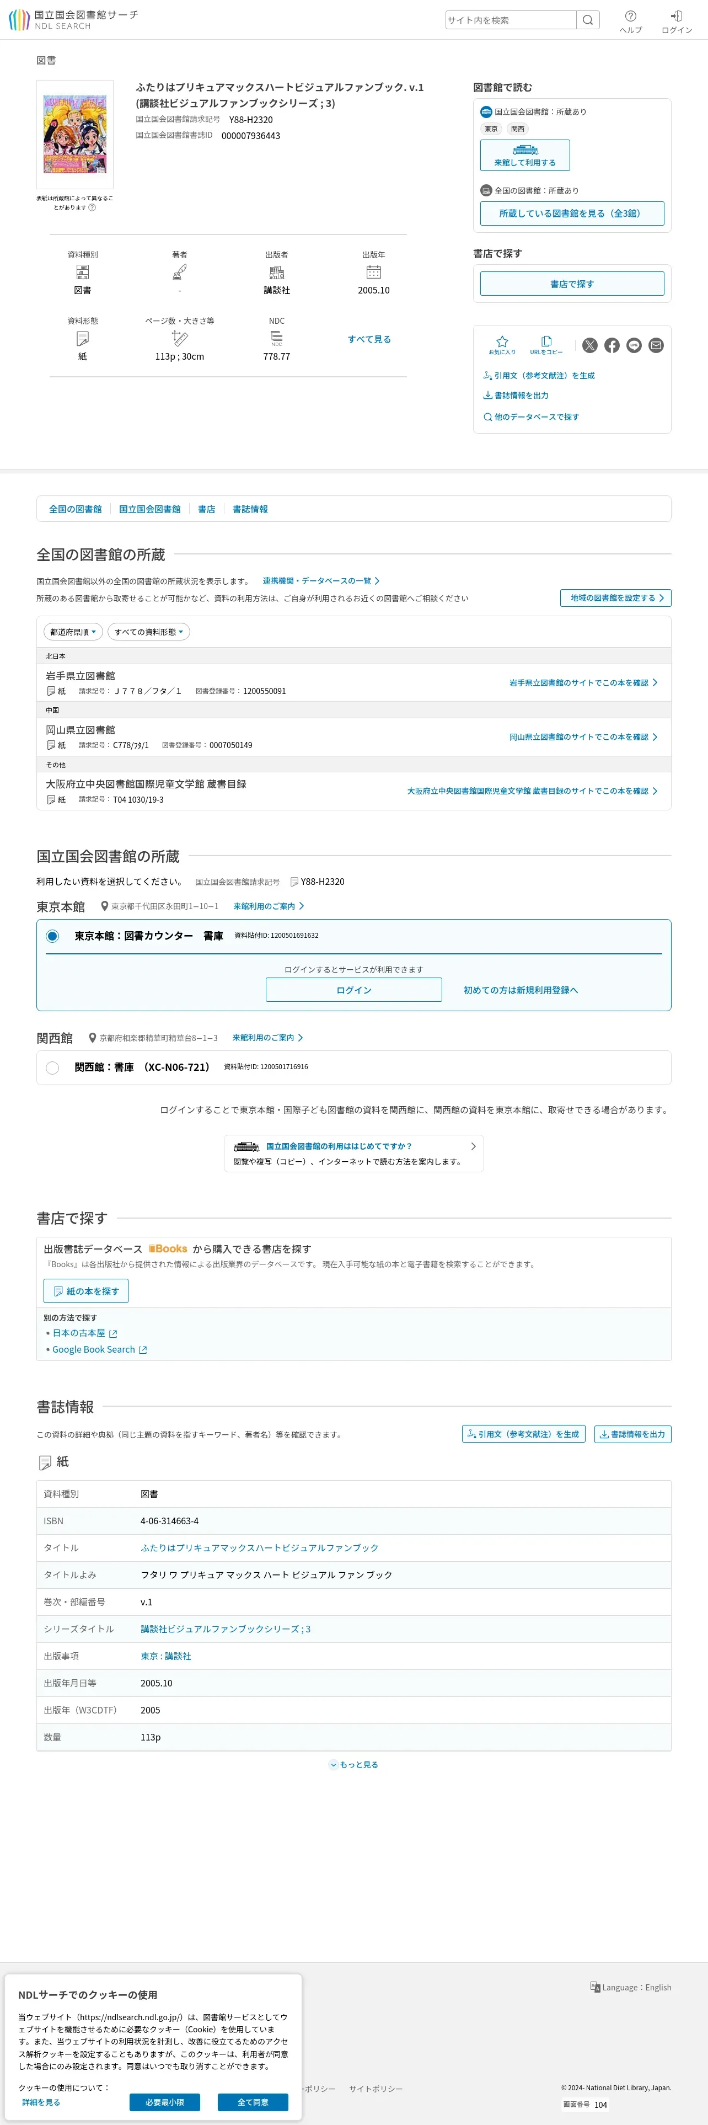Image resolution: width=708 pixels, height=2125 pixels.
Task: Open series link 講談社ビジュアルファンブックシリーズ ; 3
Action: click(x=226, y=1629)
